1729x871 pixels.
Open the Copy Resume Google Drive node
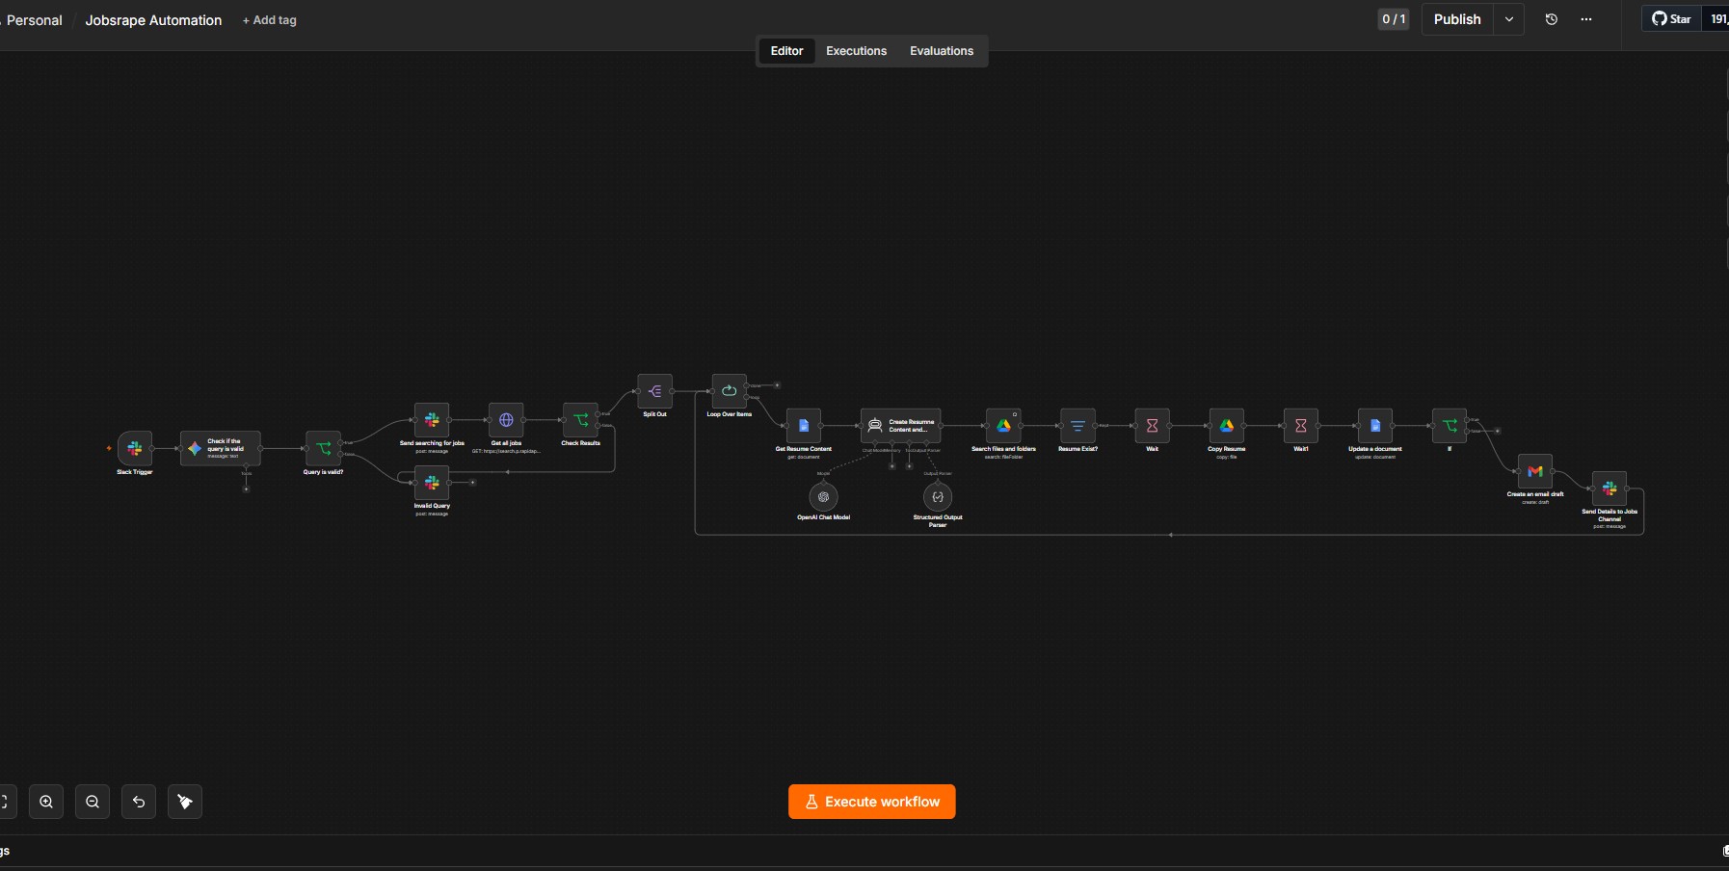pyautogui.click(x=1227, y=426)
